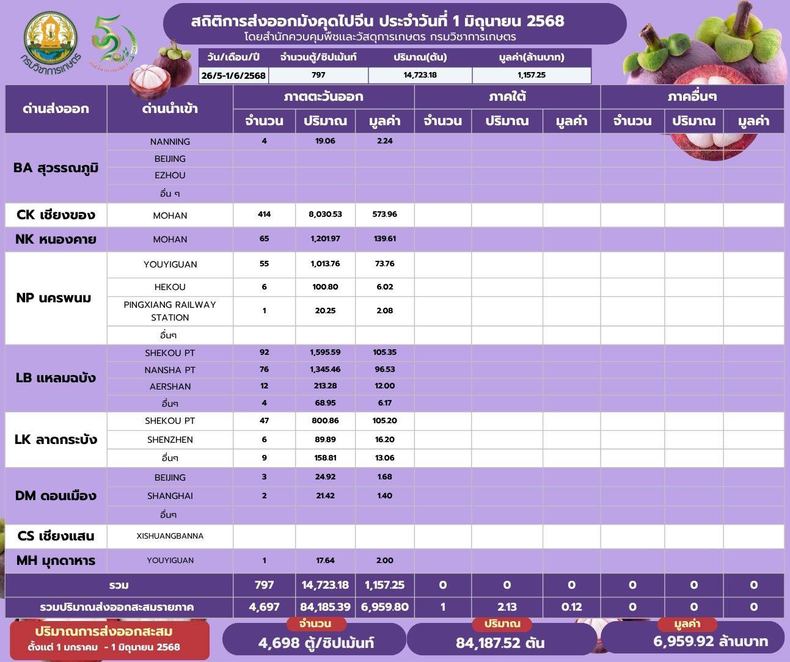Click the quantity '17.64' in Mukdahan row

click(325, 561)
